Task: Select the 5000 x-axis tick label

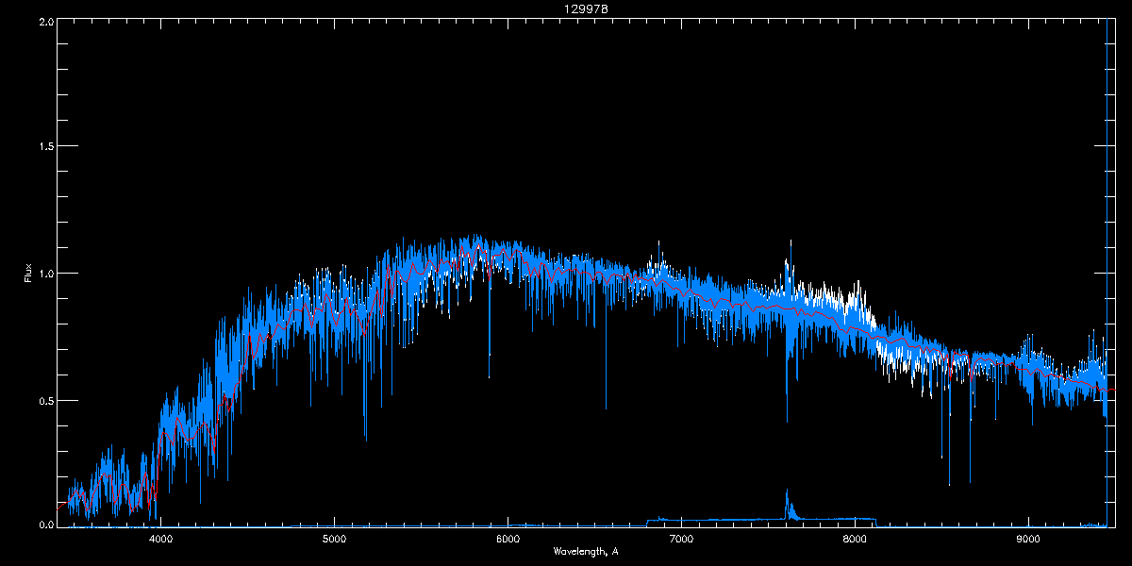Action: click(x=334, y=540)
